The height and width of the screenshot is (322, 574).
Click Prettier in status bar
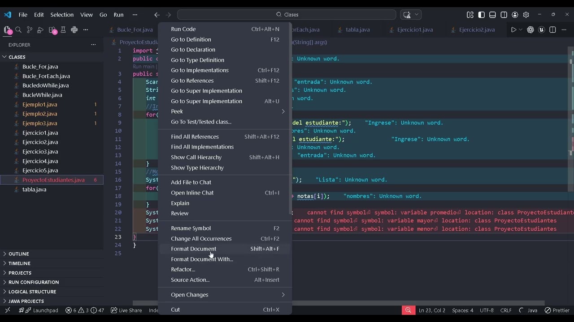click(x=557, y=310)
